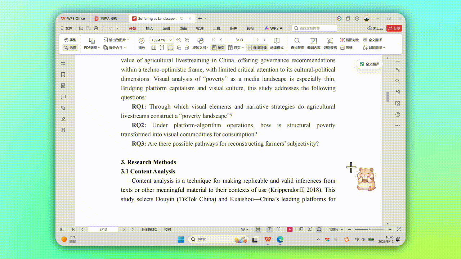Select the 手型 hand tool
Viewport: 461px width, 259px height.
(x=70, y=40)
